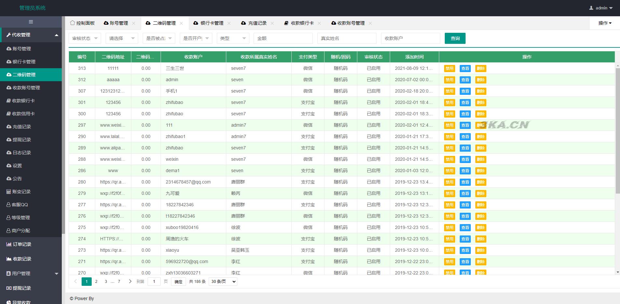Image resolution: width=620 pixels, height=304 pixels.
Task: Click the cloud icon next to 收款账号管理 in the sidebar
Action: click(9, 88)
